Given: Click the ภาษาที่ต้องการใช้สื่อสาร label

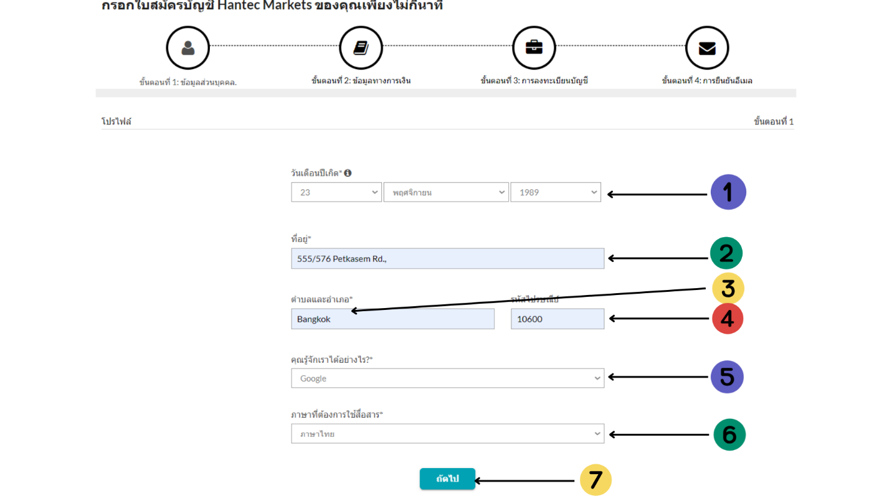Looking at the screenshot, I should [x=337, y=414].
